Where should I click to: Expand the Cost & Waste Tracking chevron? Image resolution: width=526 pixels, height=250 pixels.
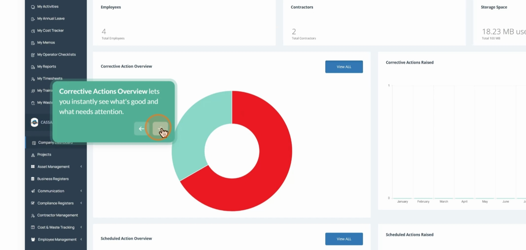point(81,227)
